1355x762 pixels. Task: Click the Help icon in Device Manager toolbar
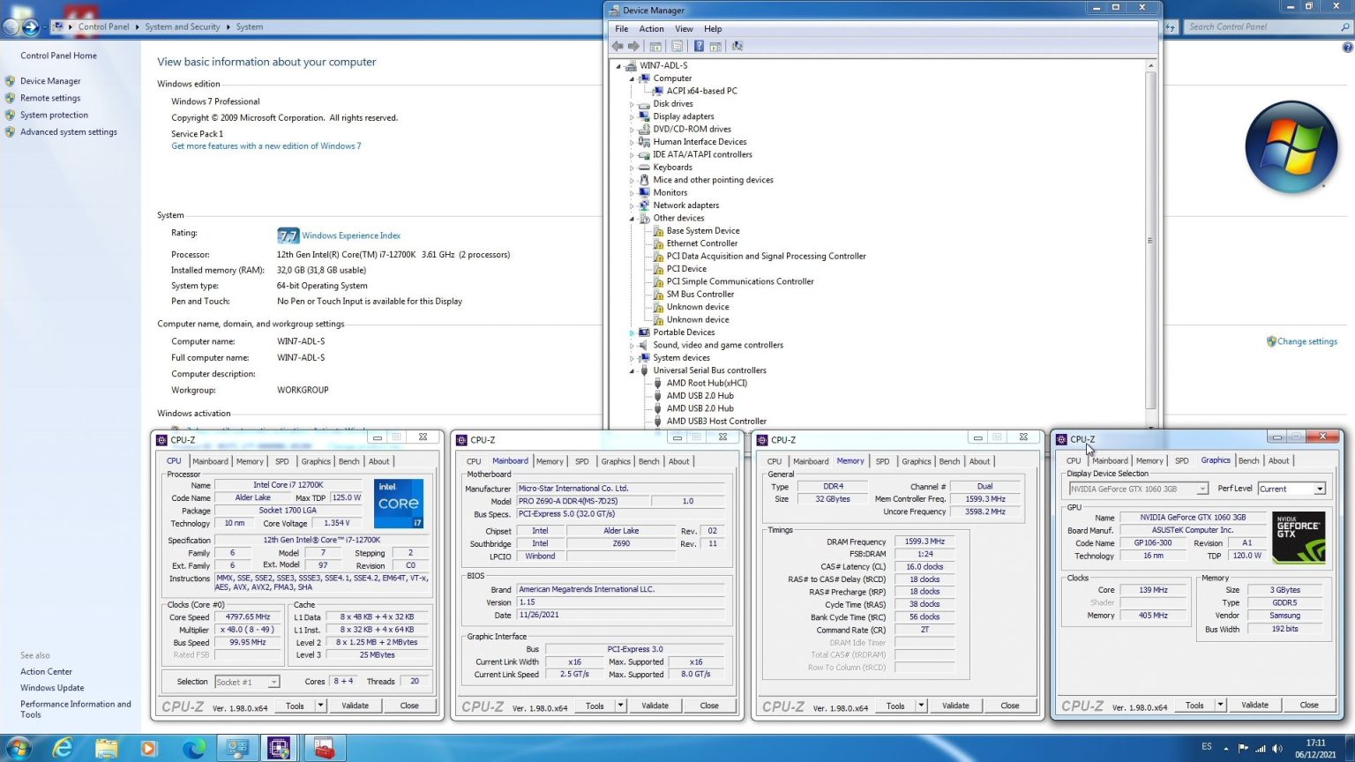coord(699,46)
